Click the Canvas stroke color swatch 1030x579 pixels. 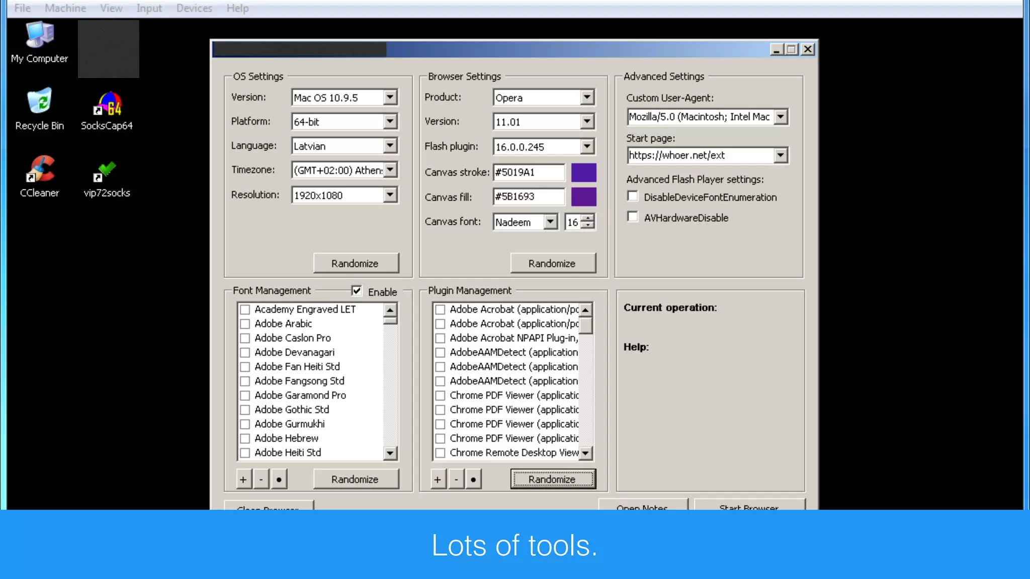coord(583,172)
